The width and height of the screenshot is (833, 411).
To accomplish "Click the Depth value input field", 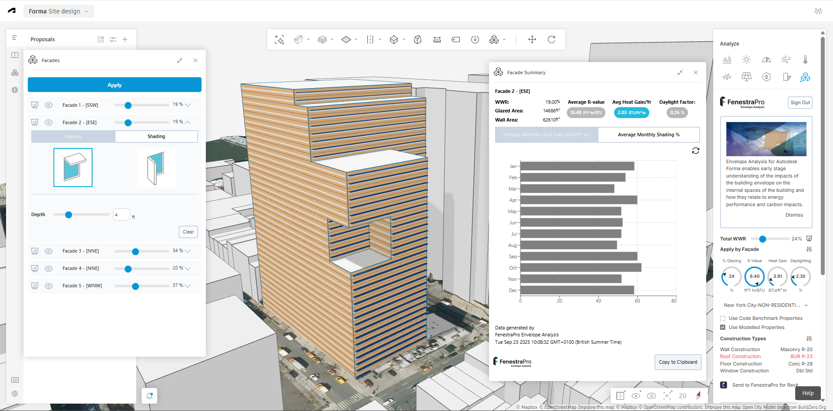I will tap(121, 215).
